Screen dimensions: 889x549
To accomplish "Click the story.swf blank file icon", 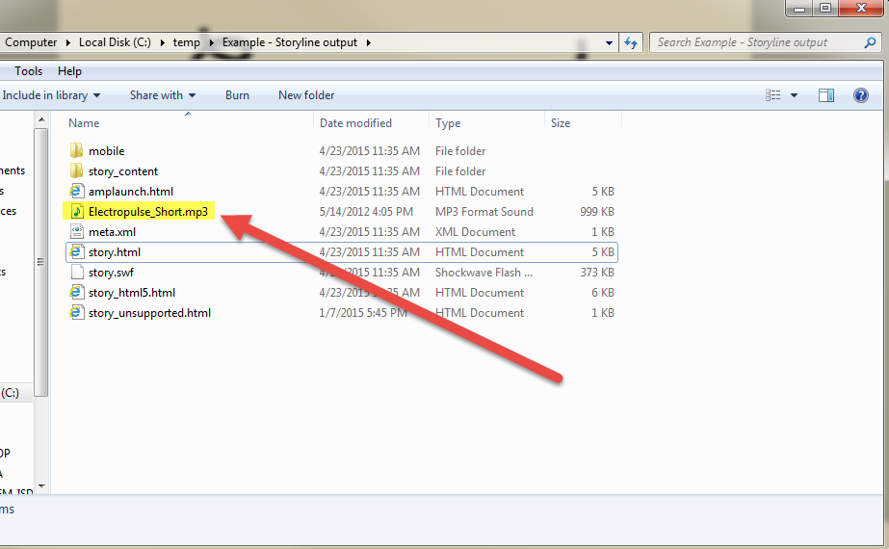I will [76, 273].
